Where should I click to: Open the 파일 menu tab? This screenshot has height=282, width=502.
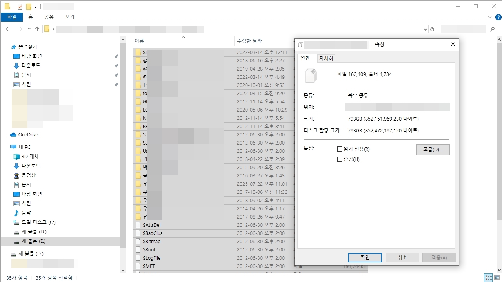tap(12, 17)
